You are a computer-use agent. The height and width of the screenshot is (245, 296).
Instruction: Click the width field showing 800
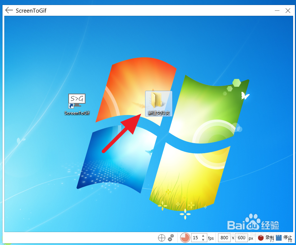(224, 238)
